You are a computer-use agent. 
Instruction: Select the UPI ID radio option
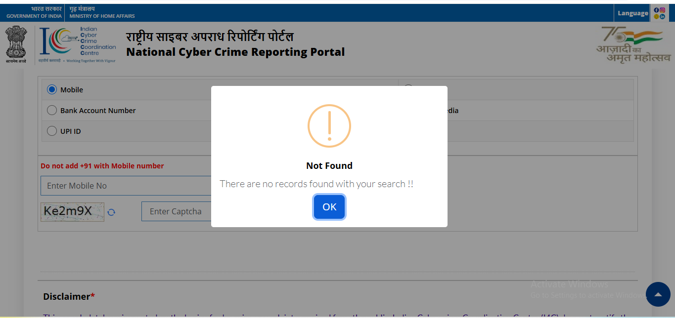pos(52,131)
